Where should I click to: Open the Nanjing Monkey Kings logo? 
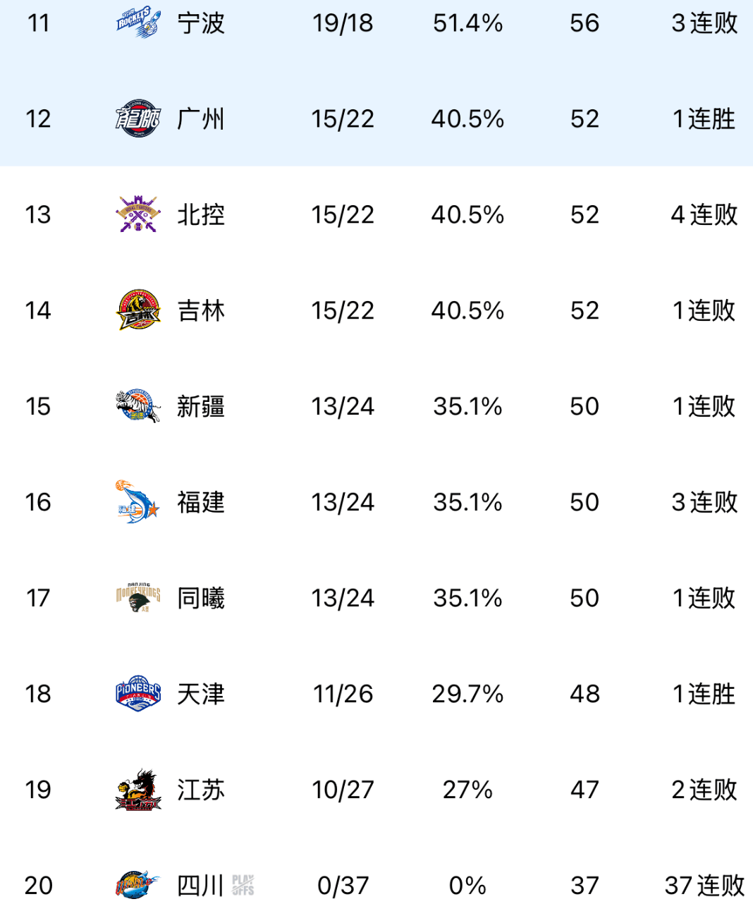[137, 598]
